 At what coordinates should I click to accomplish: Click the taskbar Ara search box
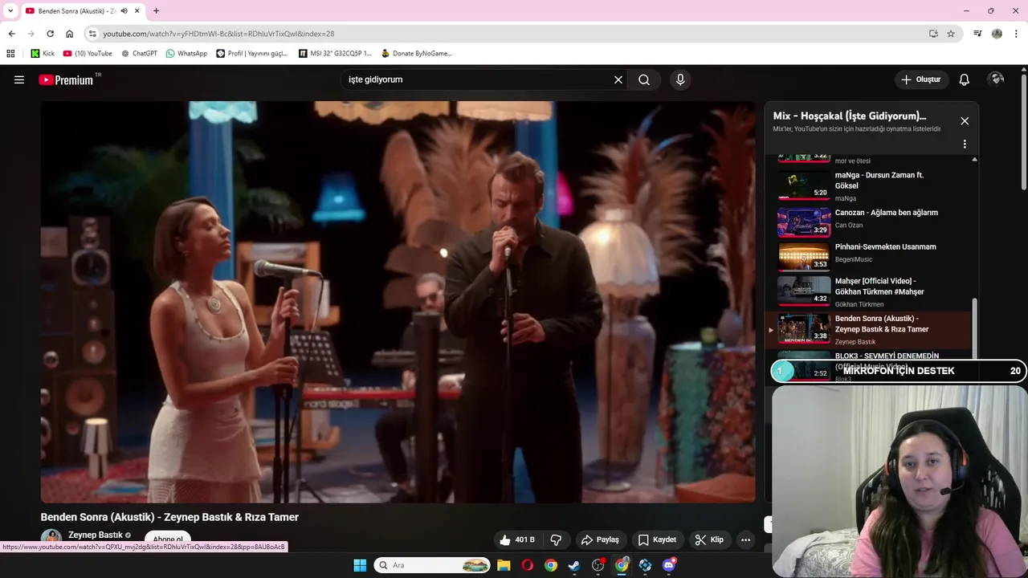[432, 565]
